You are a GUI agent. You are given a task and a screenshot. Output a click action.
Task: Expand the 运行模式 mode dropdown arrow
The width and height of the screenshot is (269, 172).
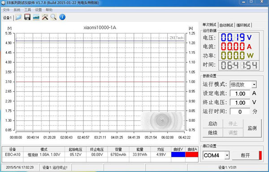[254, 84]
